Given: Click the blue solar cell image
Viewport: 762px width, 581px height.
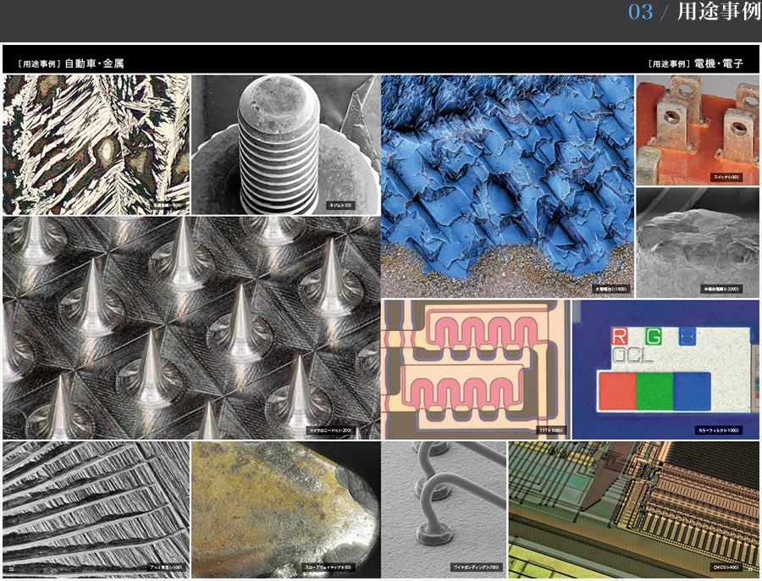Looking at the screenshot, I should 507,185.
